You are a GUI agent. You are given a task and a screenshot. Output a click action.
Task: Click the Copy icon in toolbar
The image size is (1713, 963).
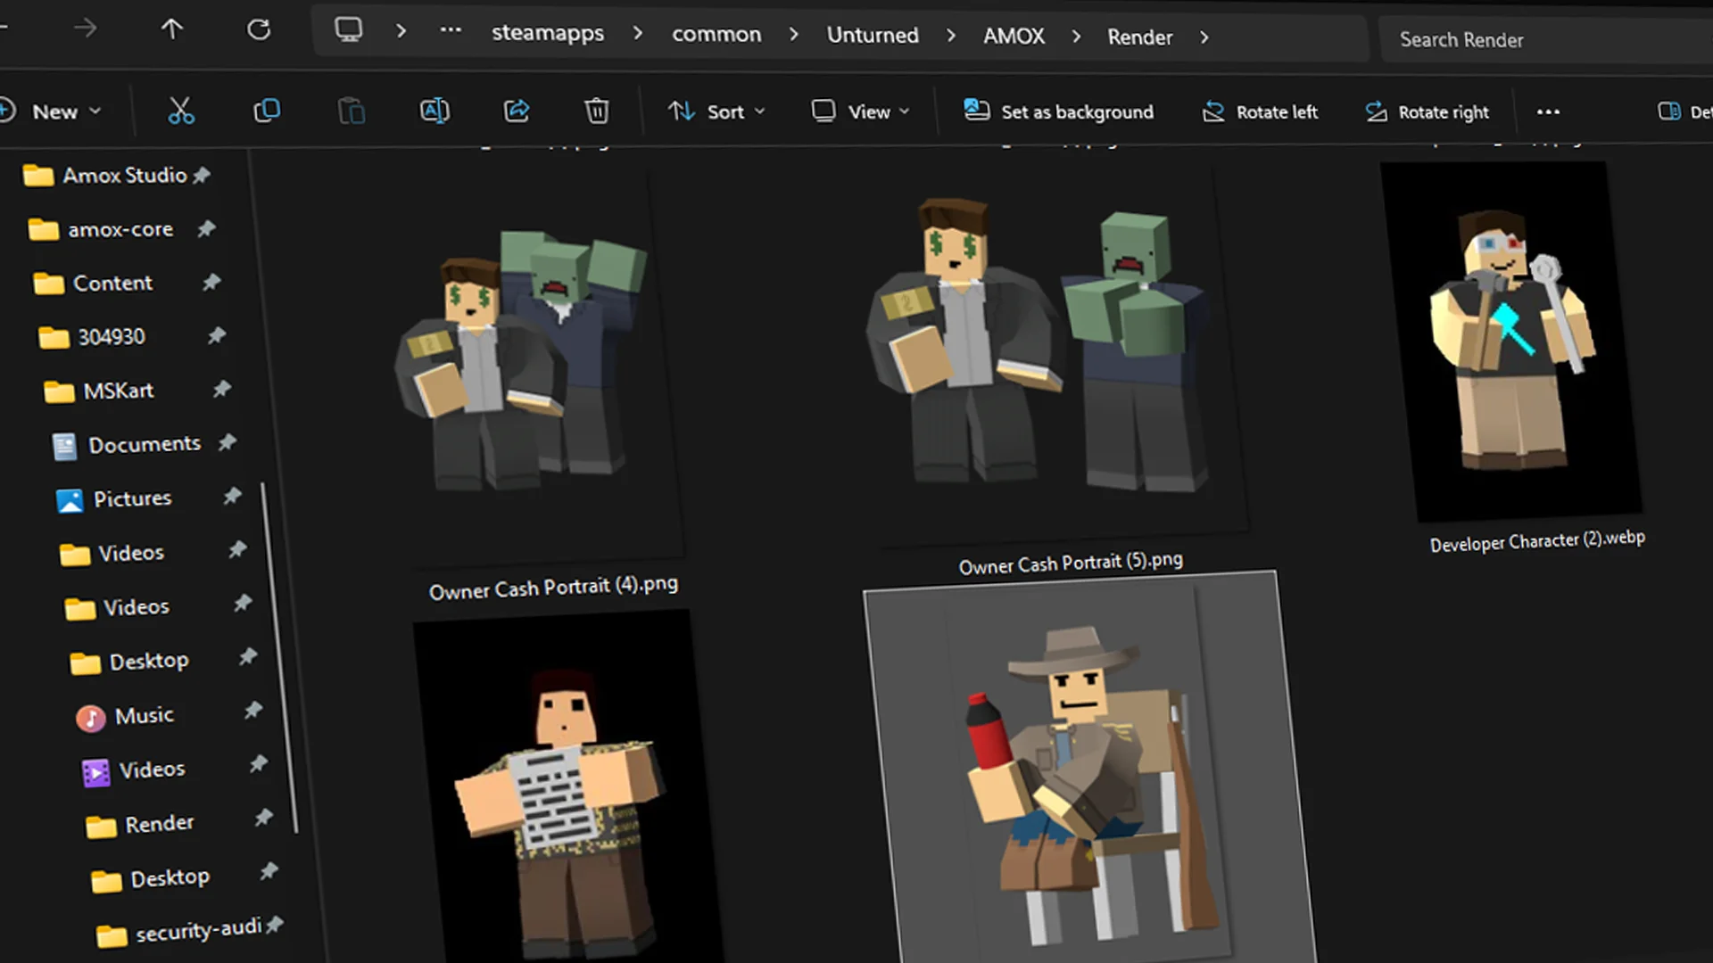click(266, 111)
